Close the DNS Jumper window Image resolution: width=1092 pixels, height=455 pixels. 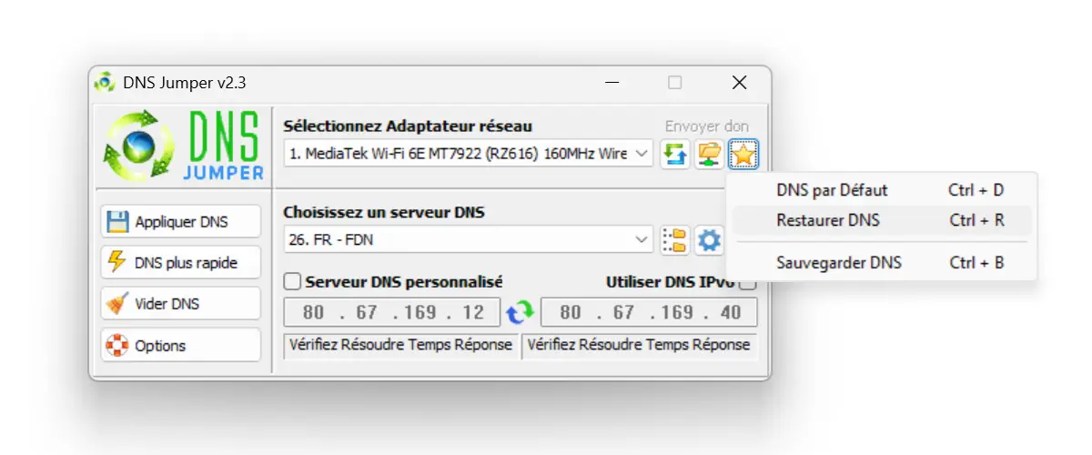pos(739,83)
